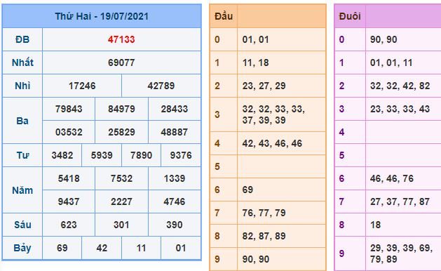Click the seventh prize number 01
This screenshot has height=271, width=441.
(x=181, y=248)
